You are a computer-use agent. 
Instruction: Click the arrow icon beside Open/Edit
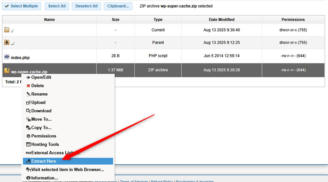(x=29, y=78)
